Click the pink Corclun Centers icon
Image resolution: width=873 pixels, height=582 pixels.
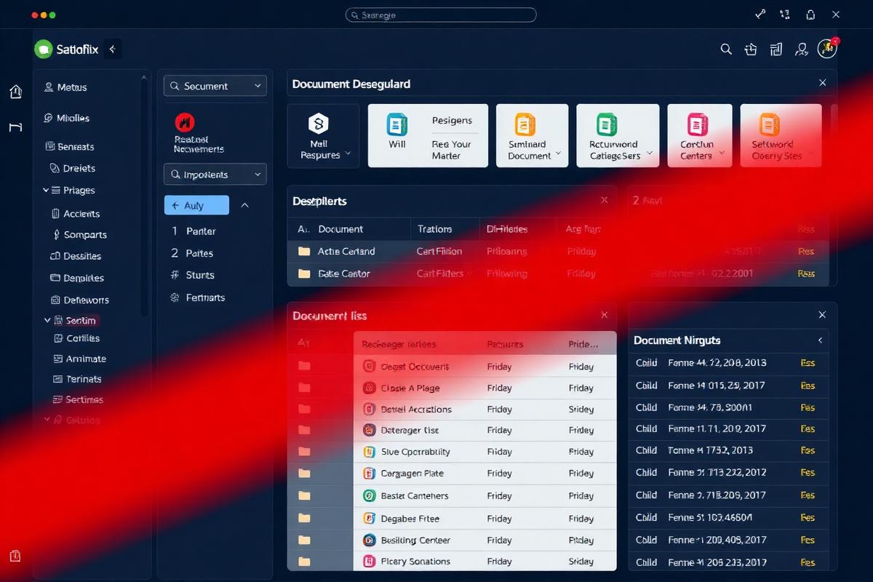tap(698, 124)
